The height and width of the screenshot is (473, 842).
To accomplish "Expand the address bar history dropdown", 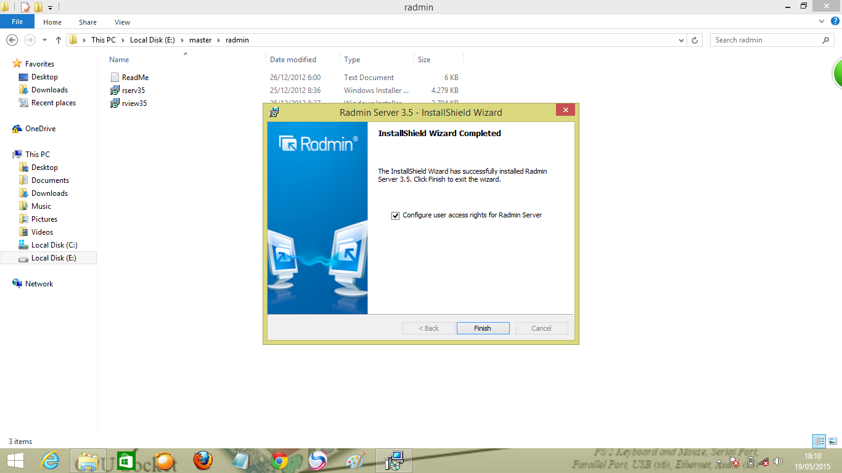I will click(x=681, y=40).
